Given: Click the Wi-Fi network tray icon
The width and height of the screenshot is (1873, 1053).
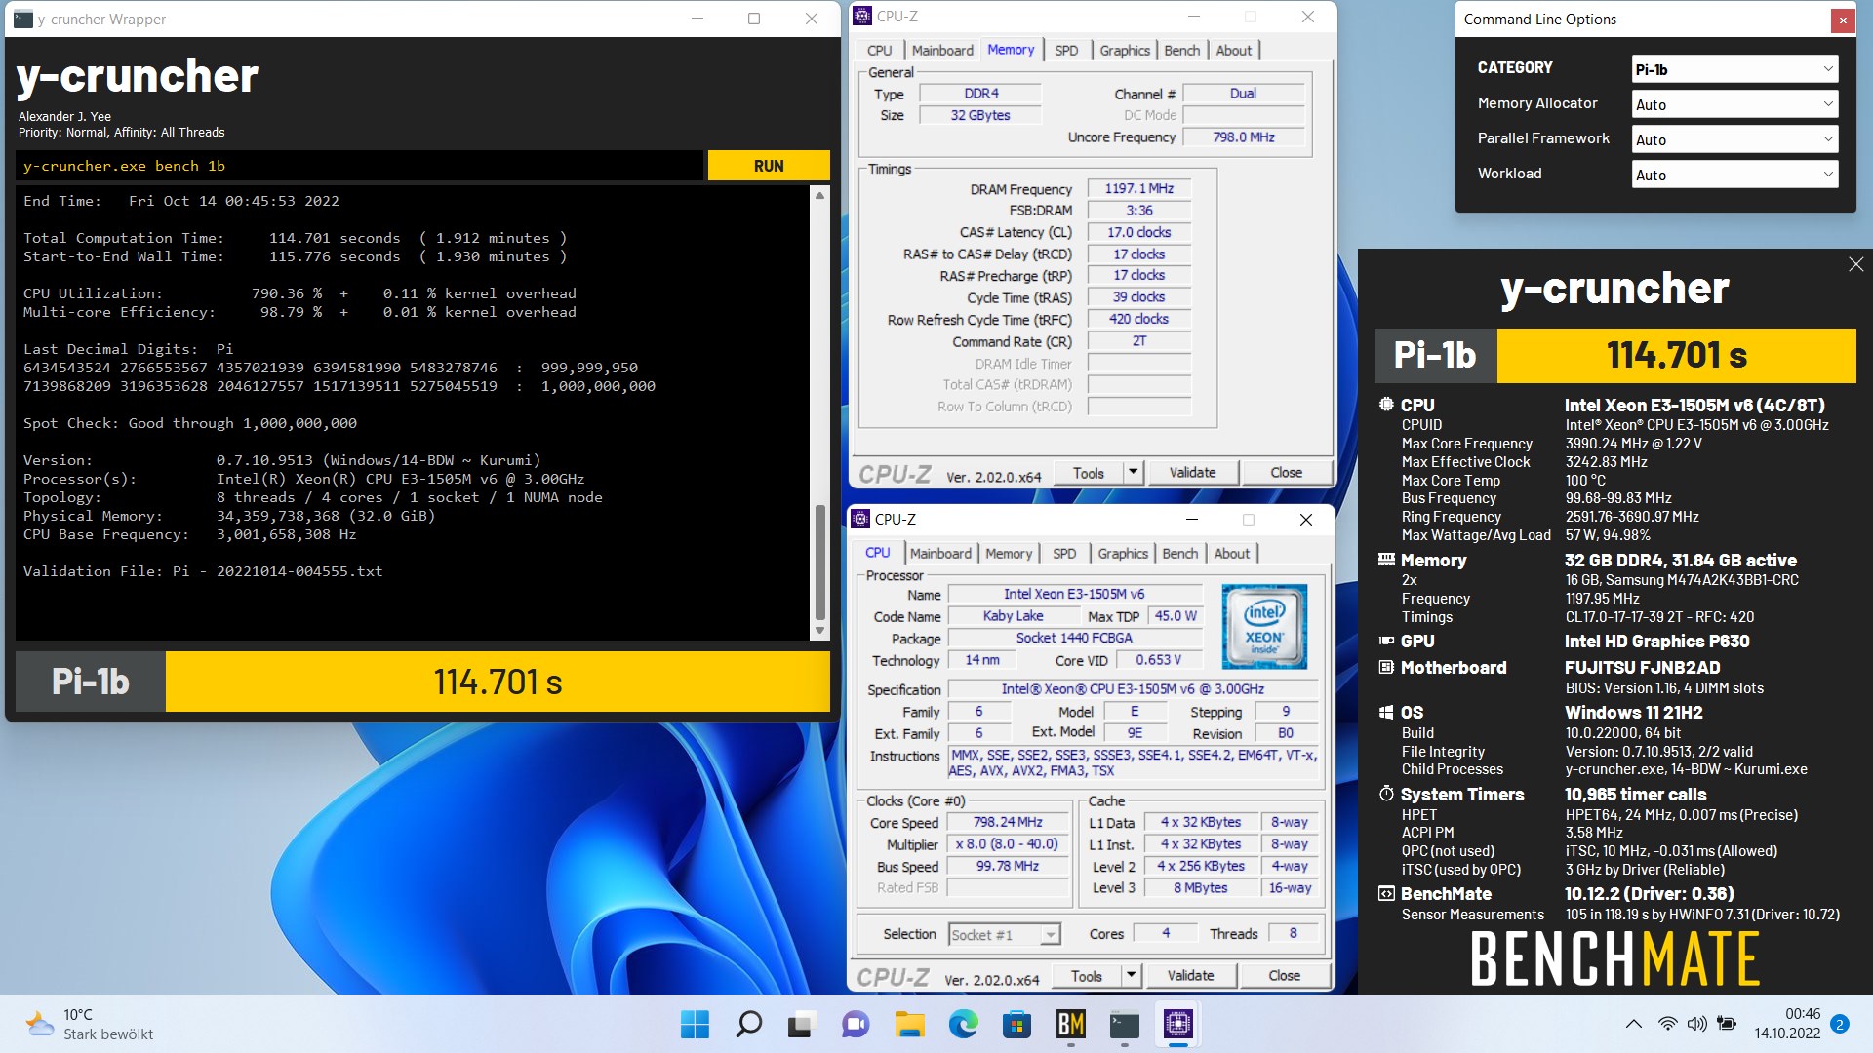Looking at the screenshot, I should tap(1667, 1024).
